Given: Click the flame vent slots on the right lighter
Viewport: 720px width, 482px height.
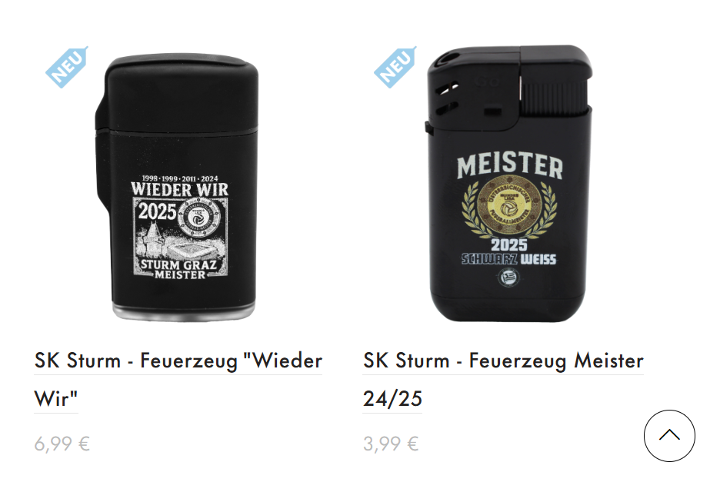Looking at the screenshot, I should [447, 98].
